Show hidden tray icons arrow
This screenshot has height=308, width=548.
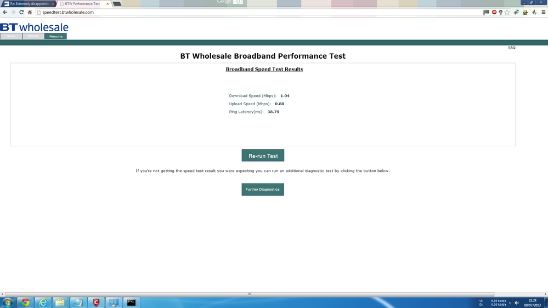(x=510, y=303)
